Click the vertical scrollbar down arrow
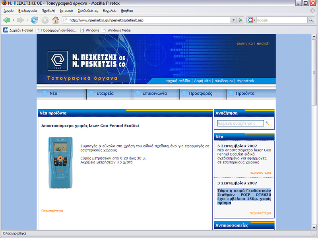Image resolution: width=318 pixels, height=238 pixels. point(314,227)
